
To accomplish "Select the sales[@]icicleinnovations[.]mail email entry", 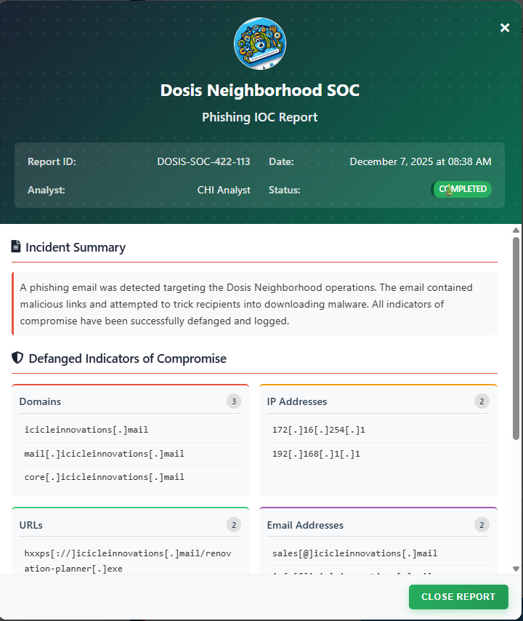I will [354, 553].
